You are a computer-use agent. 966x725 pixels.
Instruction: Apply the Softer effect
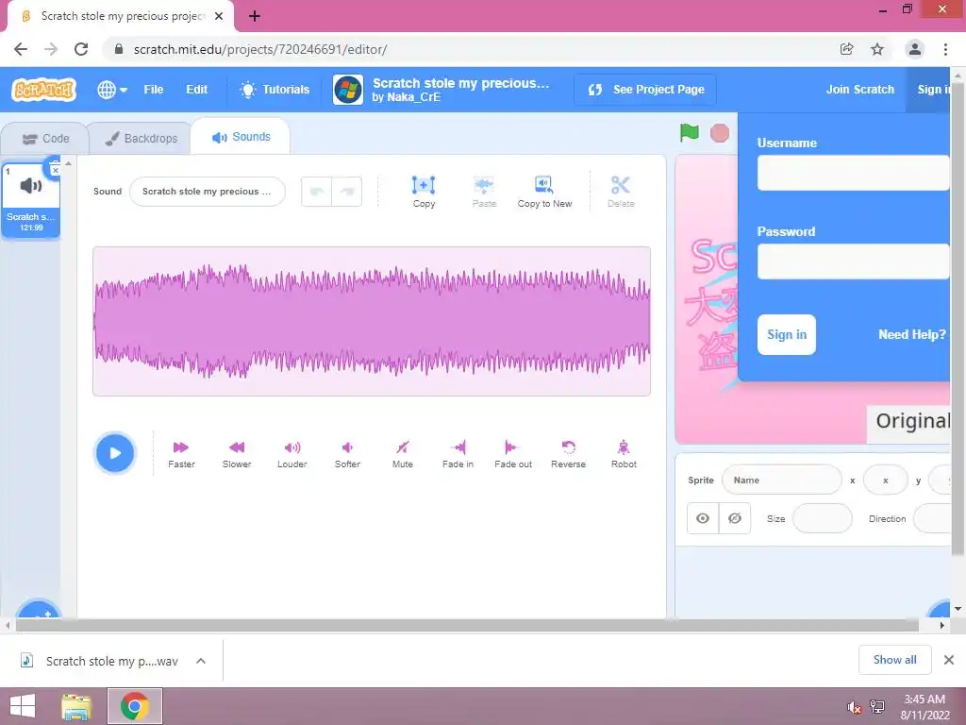(347, 454)
